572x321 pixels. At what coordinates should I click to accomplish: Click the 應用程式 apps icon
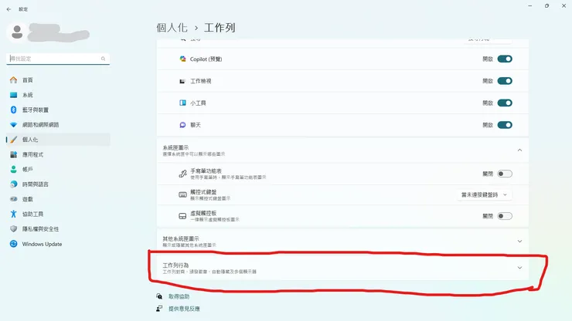13,154
